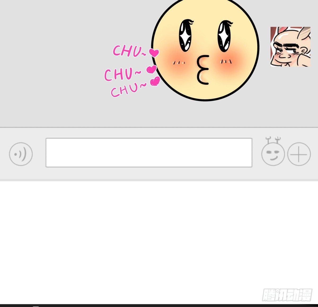The width and height of the screenshot is (318, 307).
Task: Open the emoji sticker picker
Action: 273,153
